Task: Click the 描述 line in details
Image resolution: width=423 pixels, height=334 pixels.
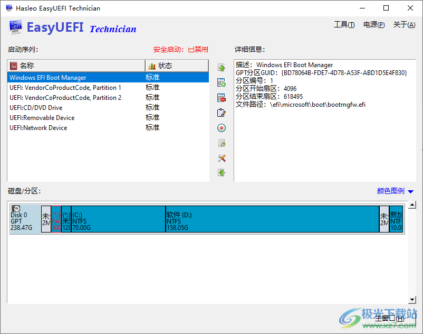Action: (x=284, y=65)
